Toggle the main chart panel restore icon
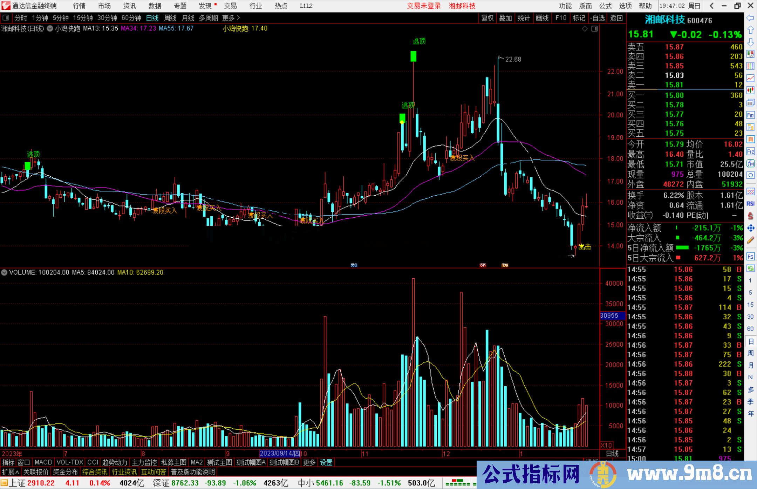 595,29
